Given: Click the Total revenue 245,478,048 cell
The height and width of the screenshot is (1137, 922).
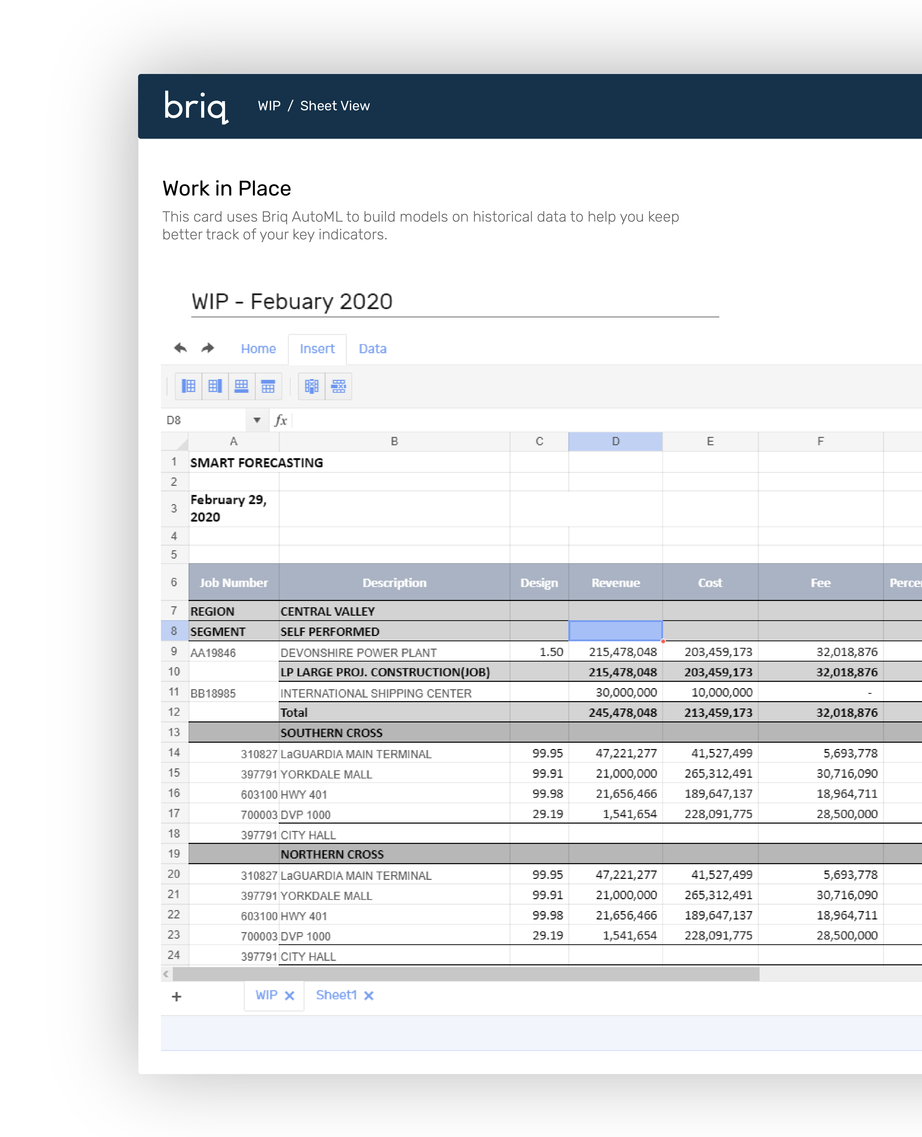Looking at the screenshot, I should pyautogui.click(x=615, y=713).
